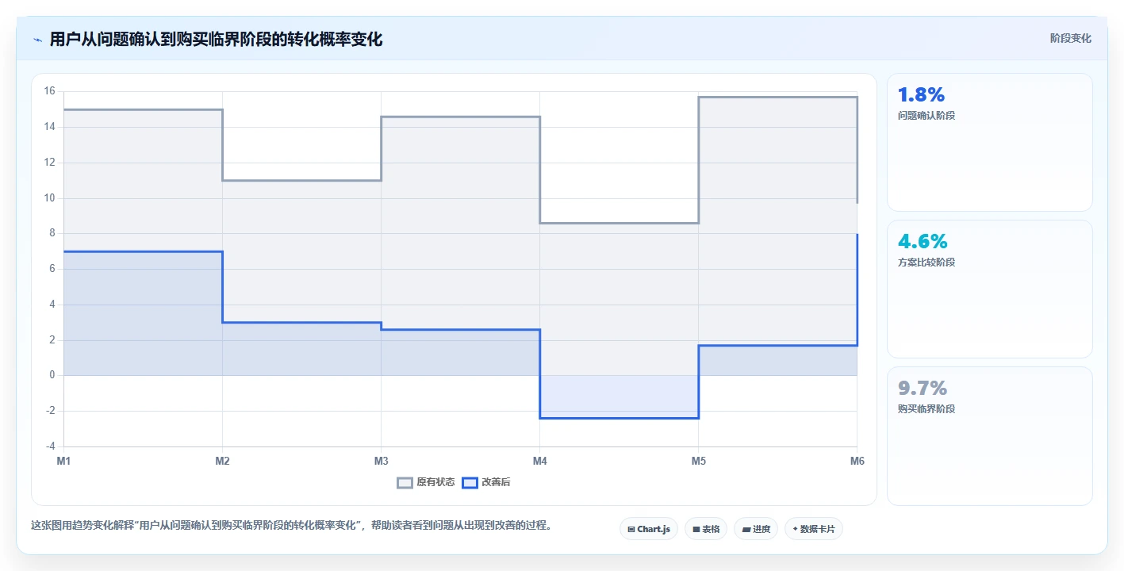The width and height of the screenshot is (1124, 571).
Task: Click the M4 x-axis label
Action: pos(539,461)
